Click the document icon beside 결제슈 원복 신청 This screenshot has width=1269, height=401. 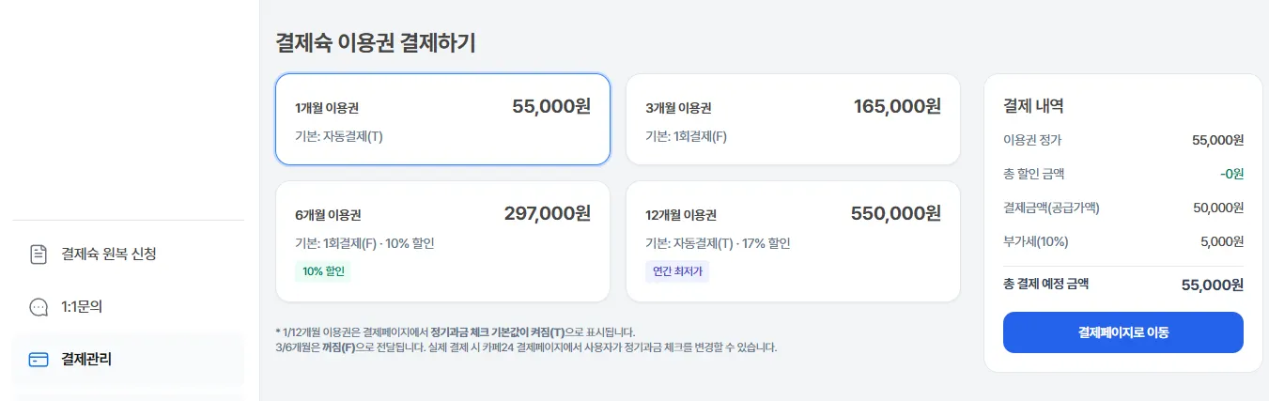pos(39,254)
